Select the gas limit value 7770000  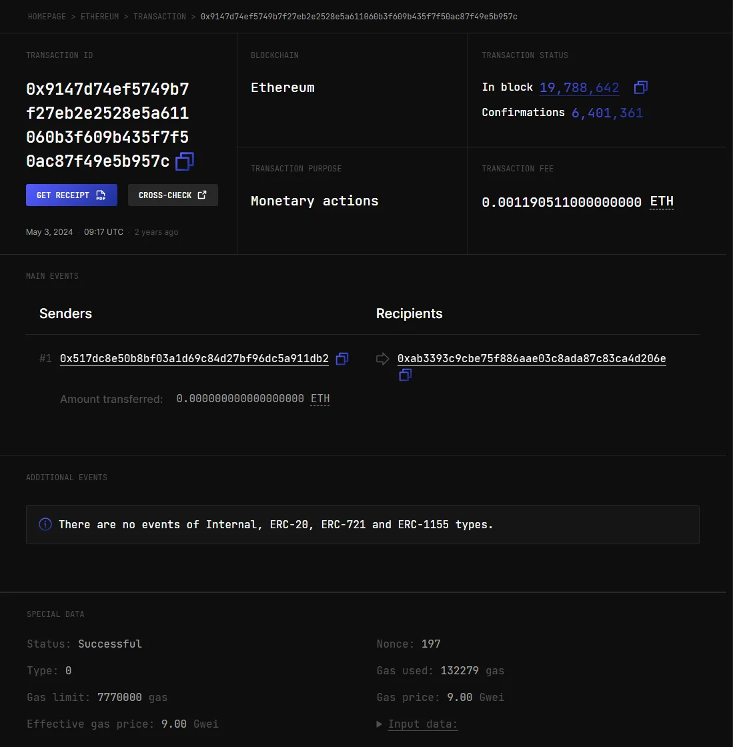coord(119,698)
